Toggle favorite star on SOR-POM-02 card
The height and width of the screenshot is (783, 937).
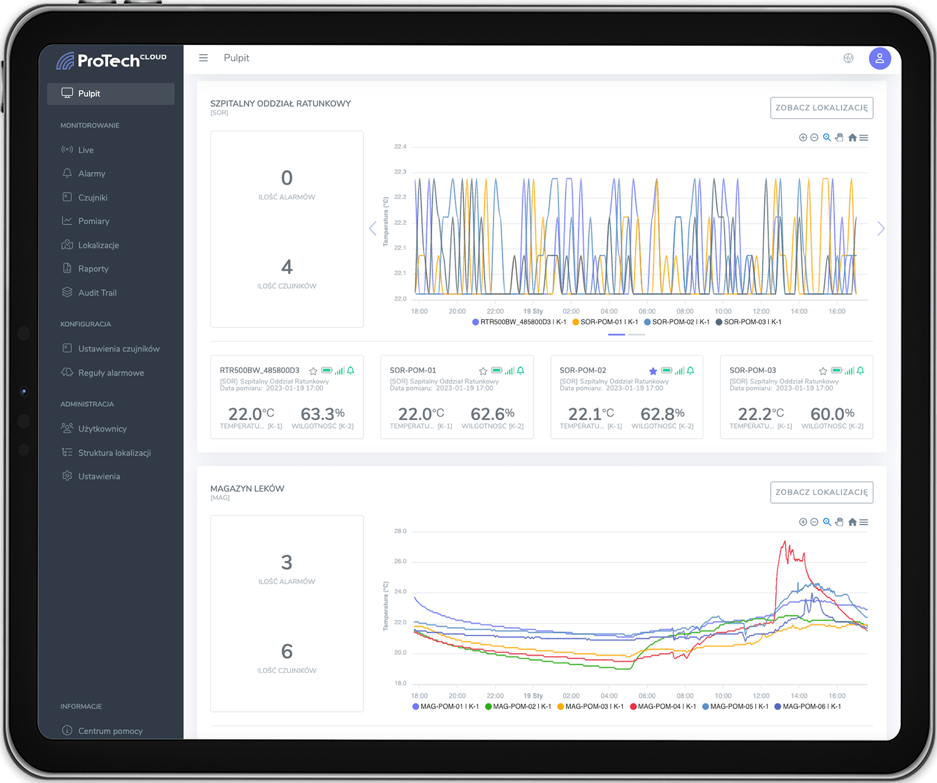click(x=653, y=371)
